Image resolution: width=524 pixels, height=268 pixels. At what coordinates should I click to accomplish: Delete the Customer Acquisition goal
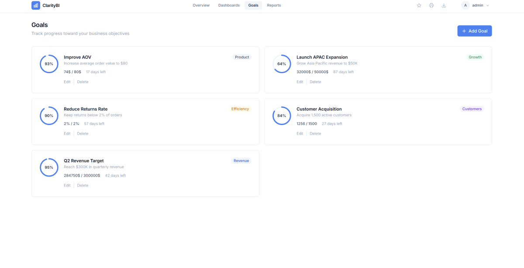click(315, 134)
